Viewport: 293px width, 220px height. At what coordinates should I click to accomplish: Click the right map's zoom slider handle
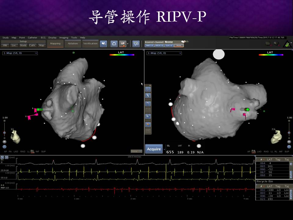[x=289, y=133]
